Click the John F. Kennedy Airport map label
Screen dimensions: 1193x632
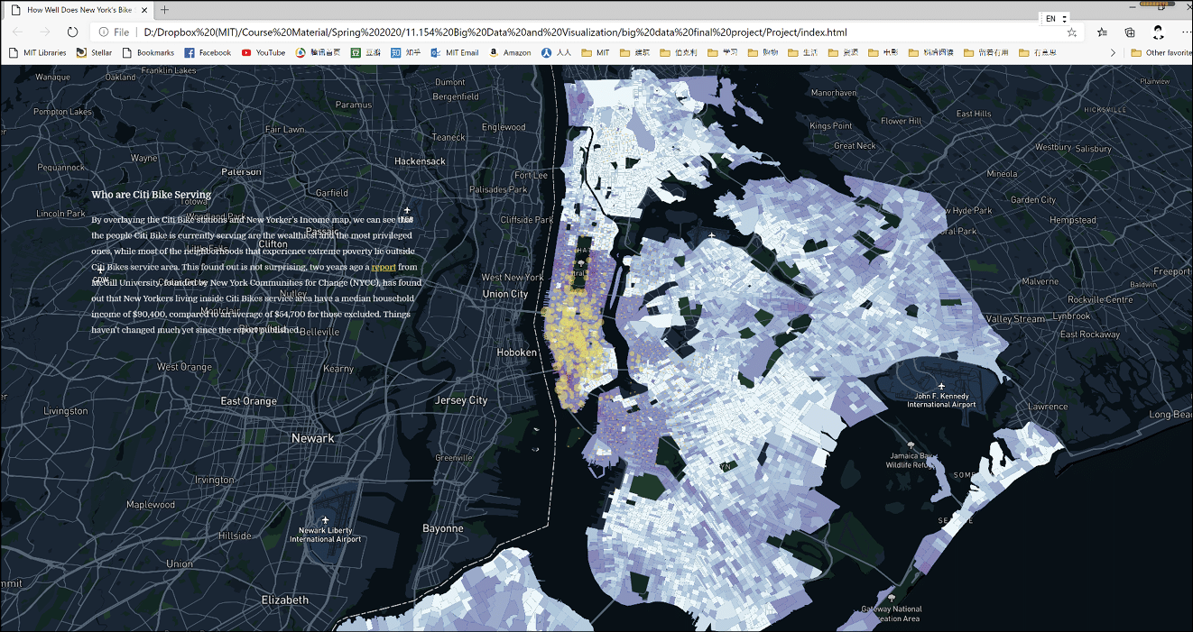tap(941, 399)
